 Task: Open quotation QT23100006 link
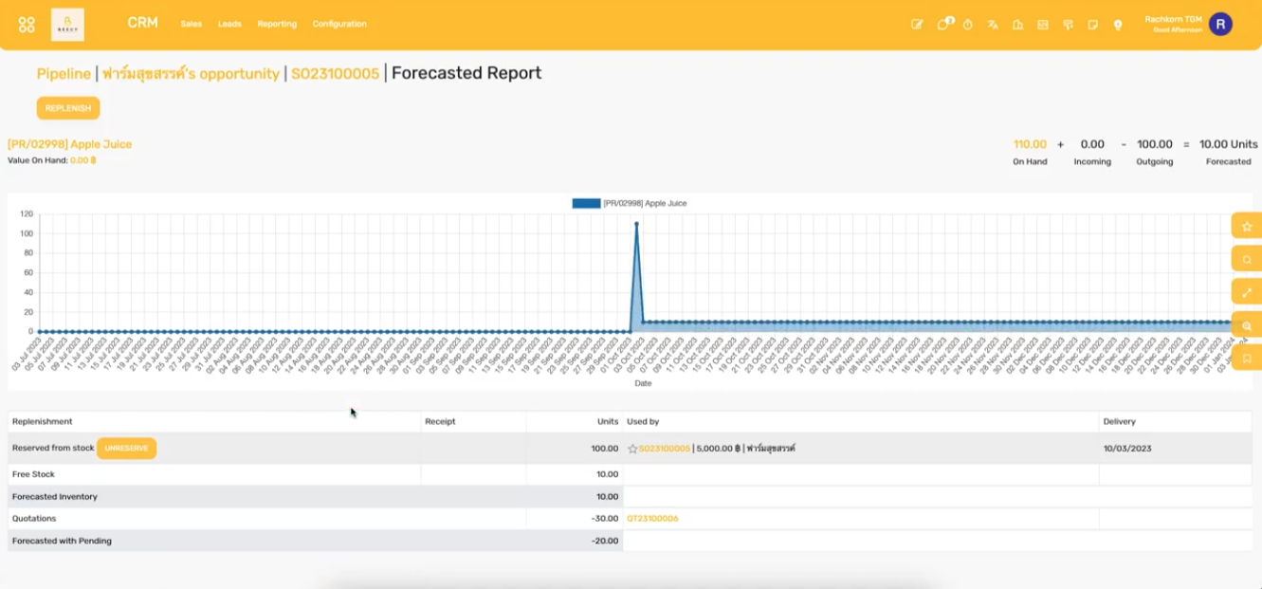[652, 519]
